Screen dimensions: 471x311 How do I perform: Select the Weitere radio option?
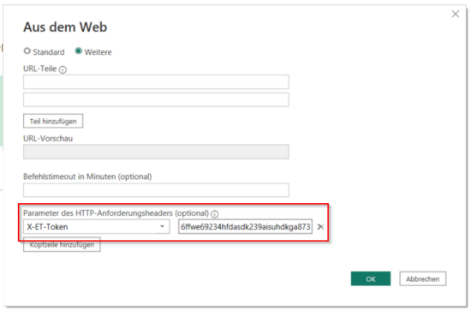tap(79, 51)
